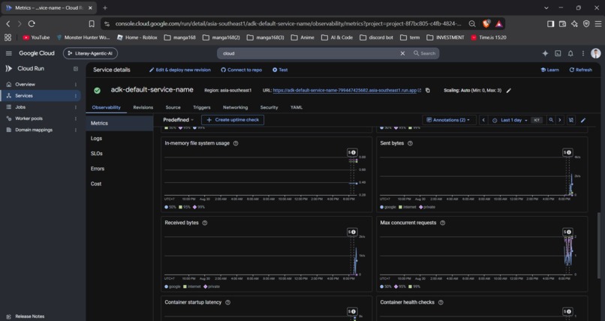
Task: Open Overview item three-dot options
Action: [x=76, y=85]
